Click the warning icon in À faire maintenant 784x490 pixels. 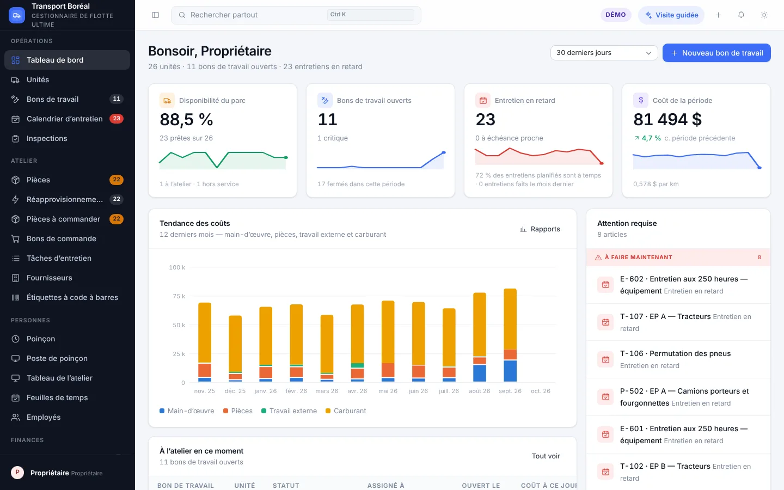[598, 258]
